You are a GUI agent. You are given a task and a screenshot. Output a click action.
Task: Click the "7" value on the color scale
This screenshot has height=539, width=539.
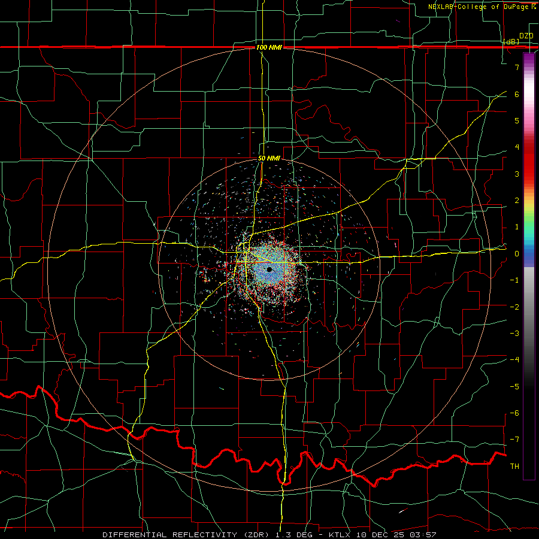tap(517, 67)
